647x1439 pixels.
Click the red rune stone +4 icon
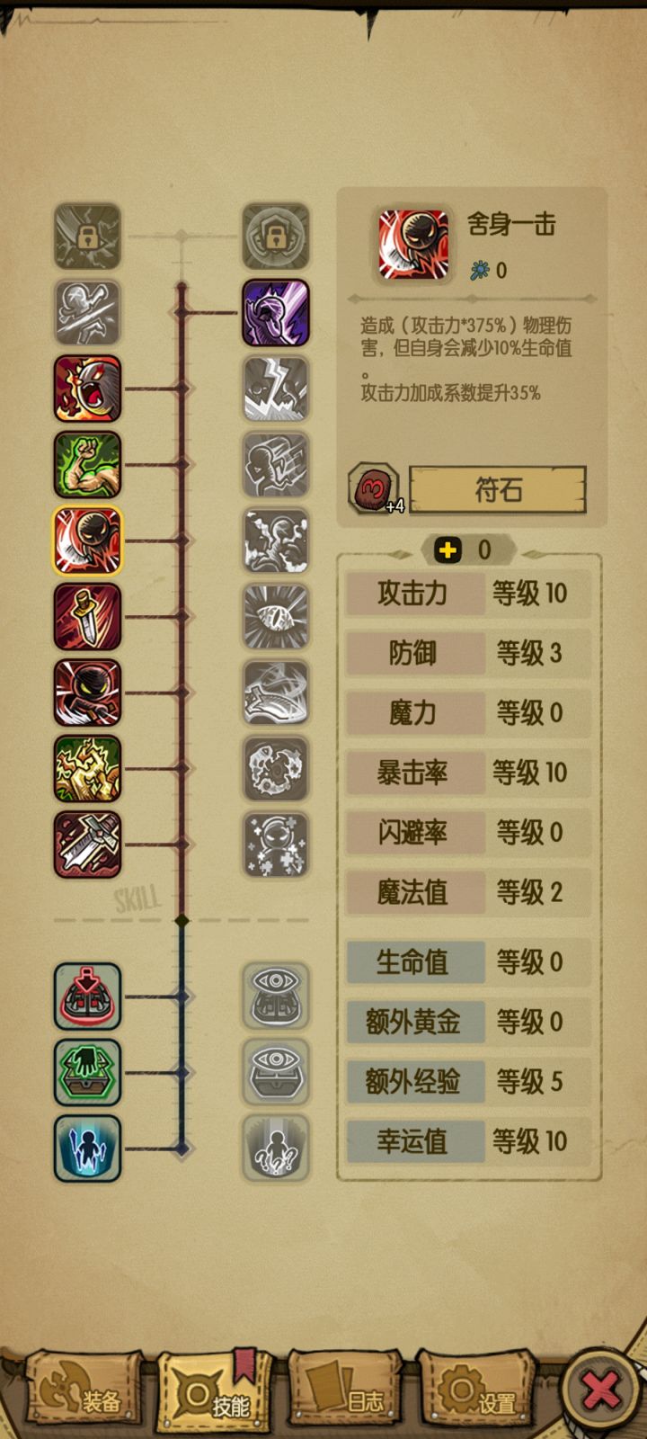[x=373, y=488]
